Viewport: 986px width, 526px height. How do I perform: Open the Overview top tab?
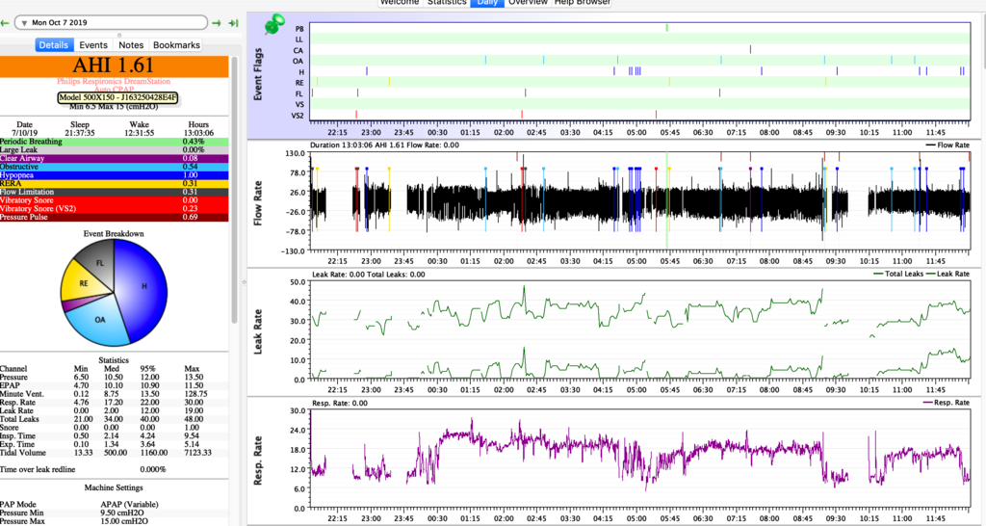tap(528, 3)
